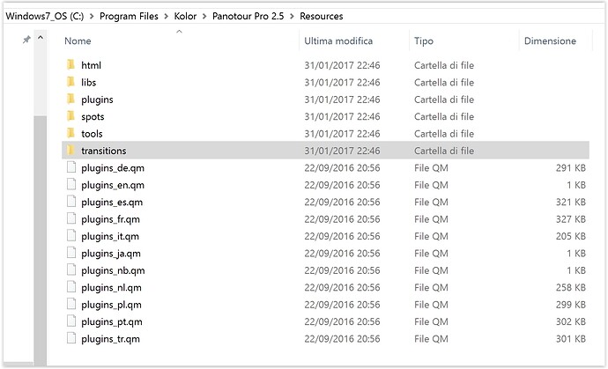Image resolution: width=608 pixels, height=369 pixels.
Task: Select the libs folder icon
Action: click(x=71, y=82)
